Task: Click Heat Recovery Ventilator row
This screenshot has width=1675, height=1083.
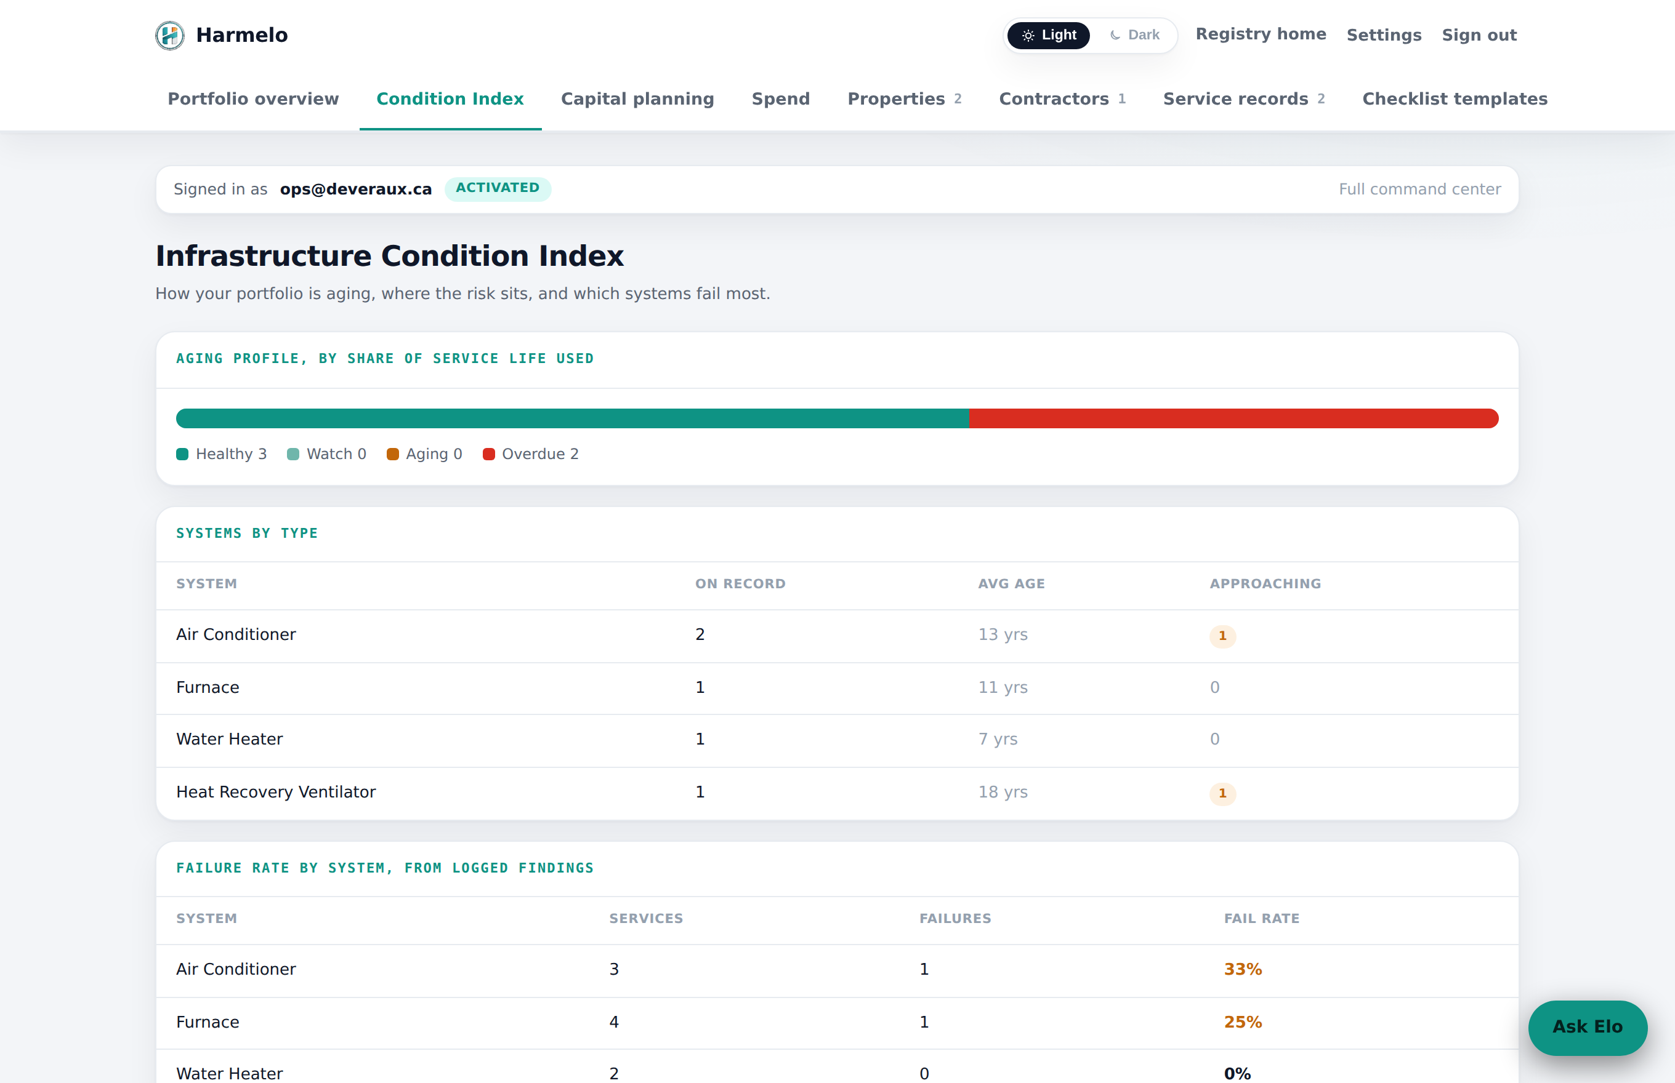Action: tap(837, 793)
